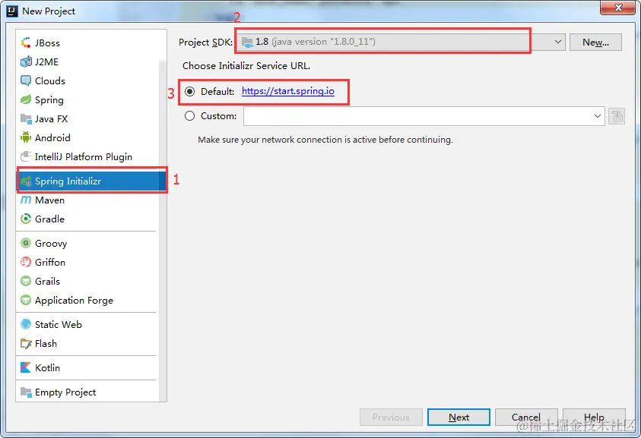
Task: Click the disabled Previous button
Action: [x=391, y=418]
